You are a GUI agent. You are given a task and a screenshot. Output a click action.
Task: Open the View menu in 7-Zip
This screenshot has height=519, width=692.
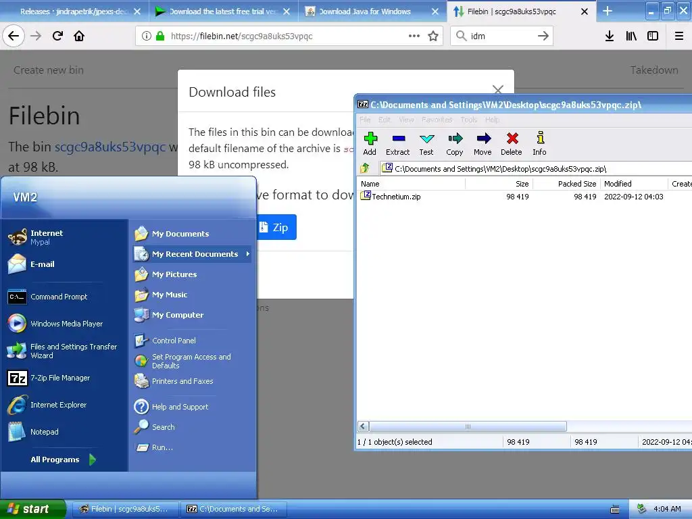406,120
